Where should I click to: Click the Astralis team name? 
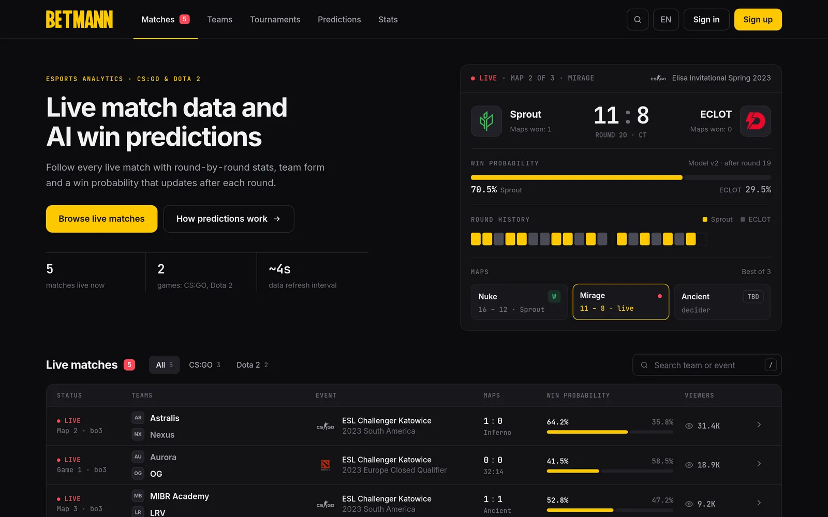coord(165,418)
